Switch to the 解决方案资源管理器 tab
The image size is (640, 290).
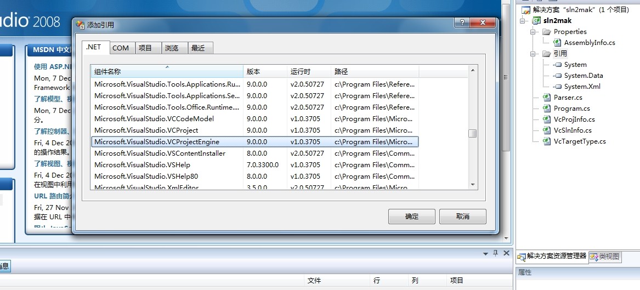552,257
